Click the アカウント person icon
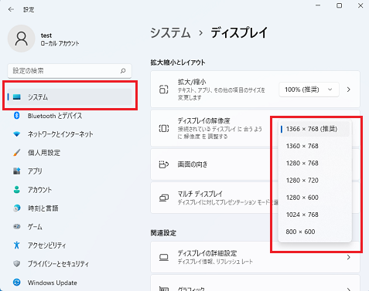The image size is (369, 291). click(17, 190)
